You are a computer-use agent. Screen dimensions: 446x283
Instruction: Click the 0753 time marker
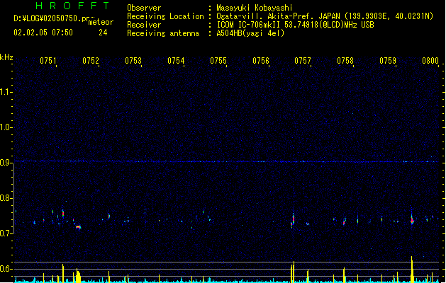[x=133, y=61]
